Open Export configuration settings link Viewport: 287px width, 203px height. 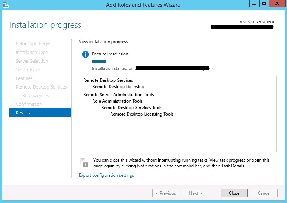point(106,175)
